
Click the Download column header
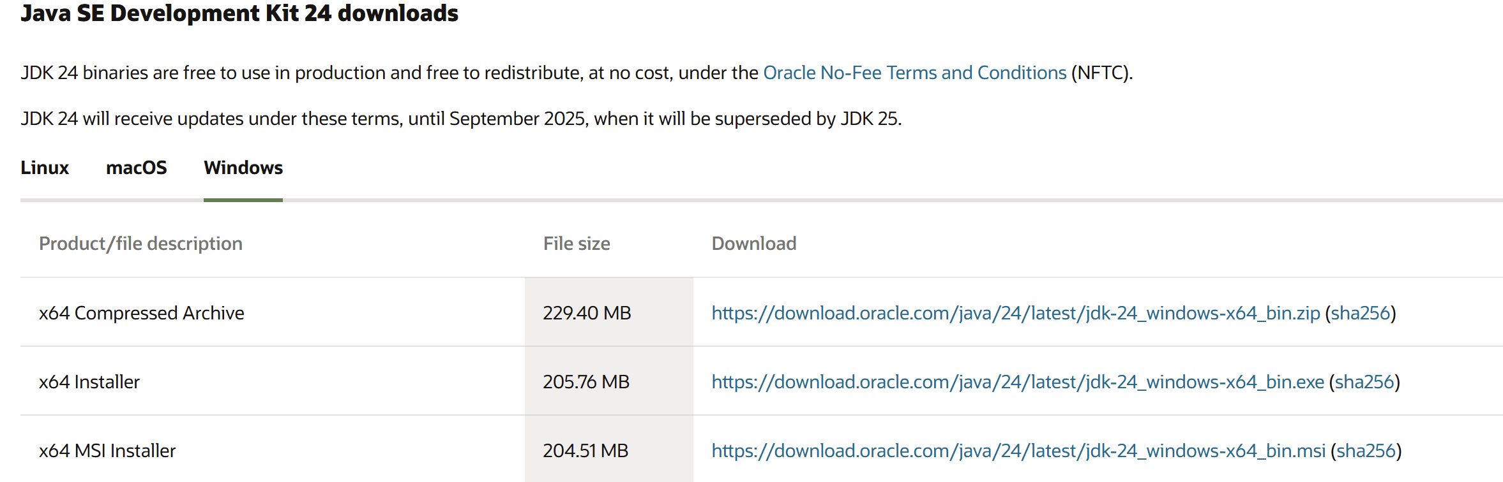[x=754, y=244]
